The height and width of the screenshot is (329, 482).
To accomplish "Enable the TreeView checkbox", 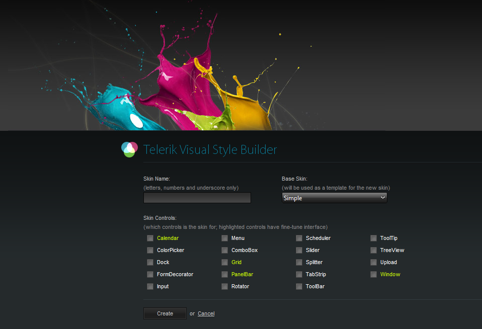I will pos(373,251).
